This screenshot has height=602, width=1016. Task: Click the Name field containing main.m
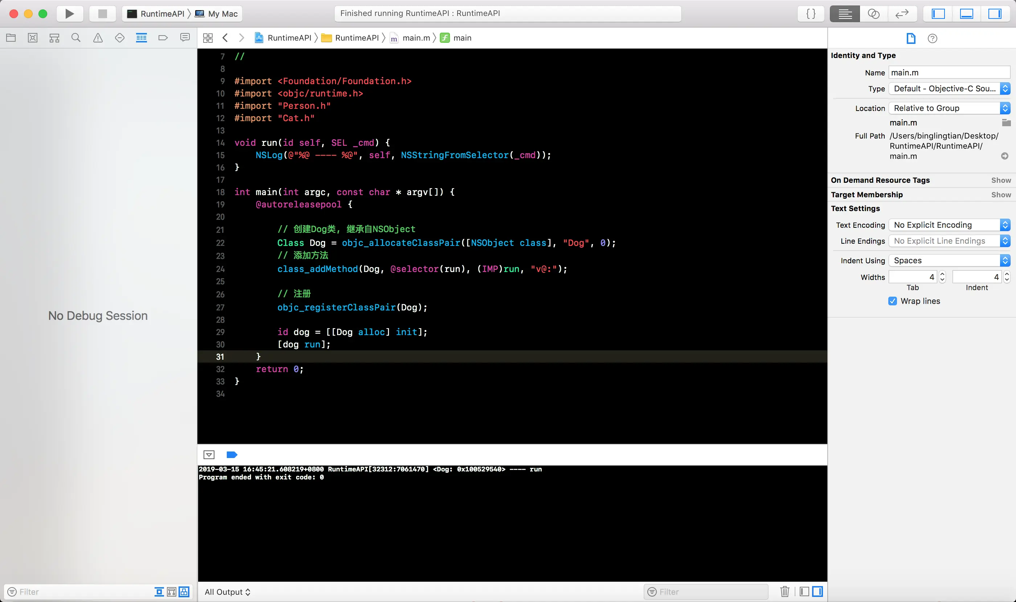tap(949, 73)
